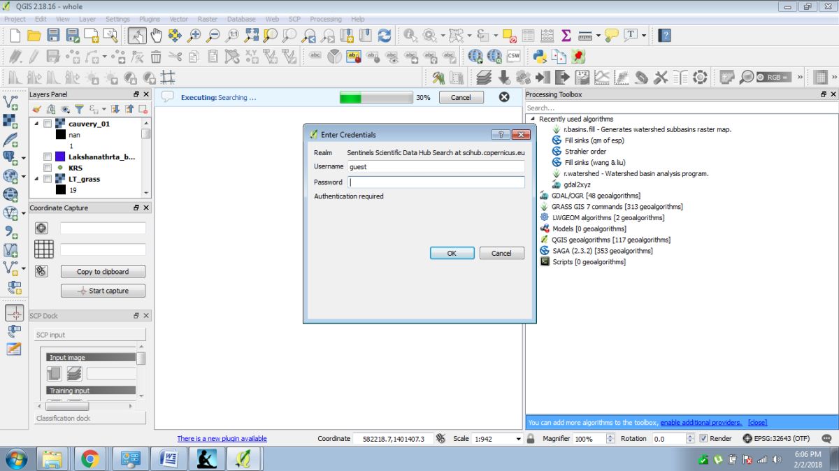
Task: Open Layer Styling paintbrush icon in Layers Panel
Action: 36,109
